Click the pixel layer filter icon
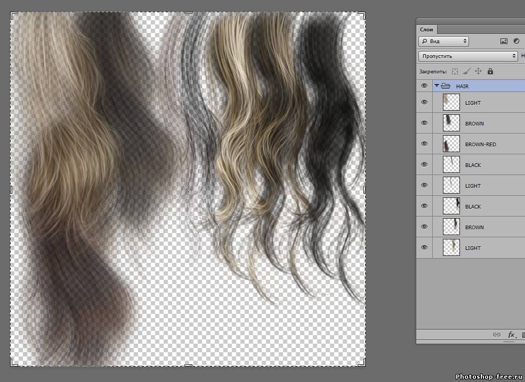 [x=504, y=41]
